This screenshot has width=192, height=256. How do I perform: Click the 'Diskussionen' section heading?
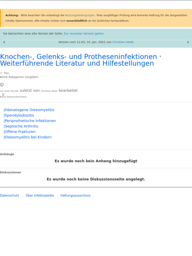pyautogui.click(x=10, y=172)
